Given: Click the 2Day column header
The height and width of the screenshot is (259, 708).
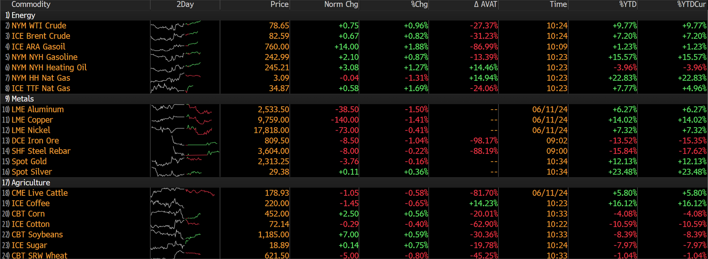Looking at the screenshot, I should point(185,5).
